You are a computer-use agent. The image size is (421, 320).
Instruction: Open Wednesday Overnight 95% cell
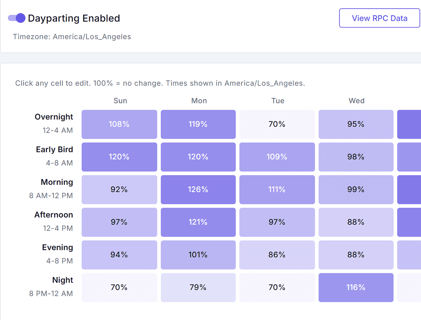click(x=356, y=124)
